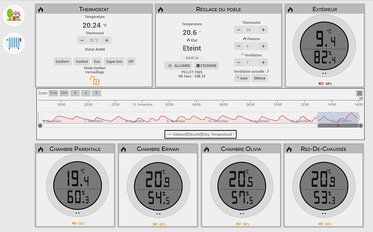Increase the Flamme level 4
The width and height of the screenshot is (373, 232).
click(263, 46)
